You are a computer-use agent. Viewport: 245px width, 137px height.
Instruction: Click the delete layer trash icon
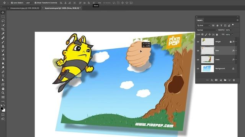234,80
